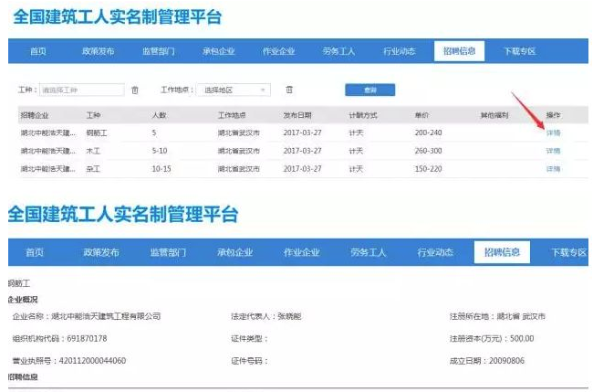Go to 首页 in lower navigation bar

(35, 252)
